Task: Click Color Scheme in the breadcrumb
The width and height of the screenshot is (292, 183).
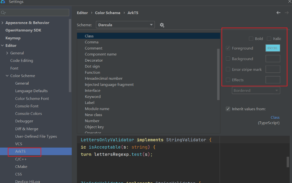Action: 108,13
